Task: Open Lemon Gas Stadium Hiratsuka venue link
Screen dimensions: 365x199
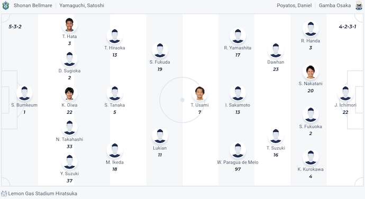Action: [43, 193]
